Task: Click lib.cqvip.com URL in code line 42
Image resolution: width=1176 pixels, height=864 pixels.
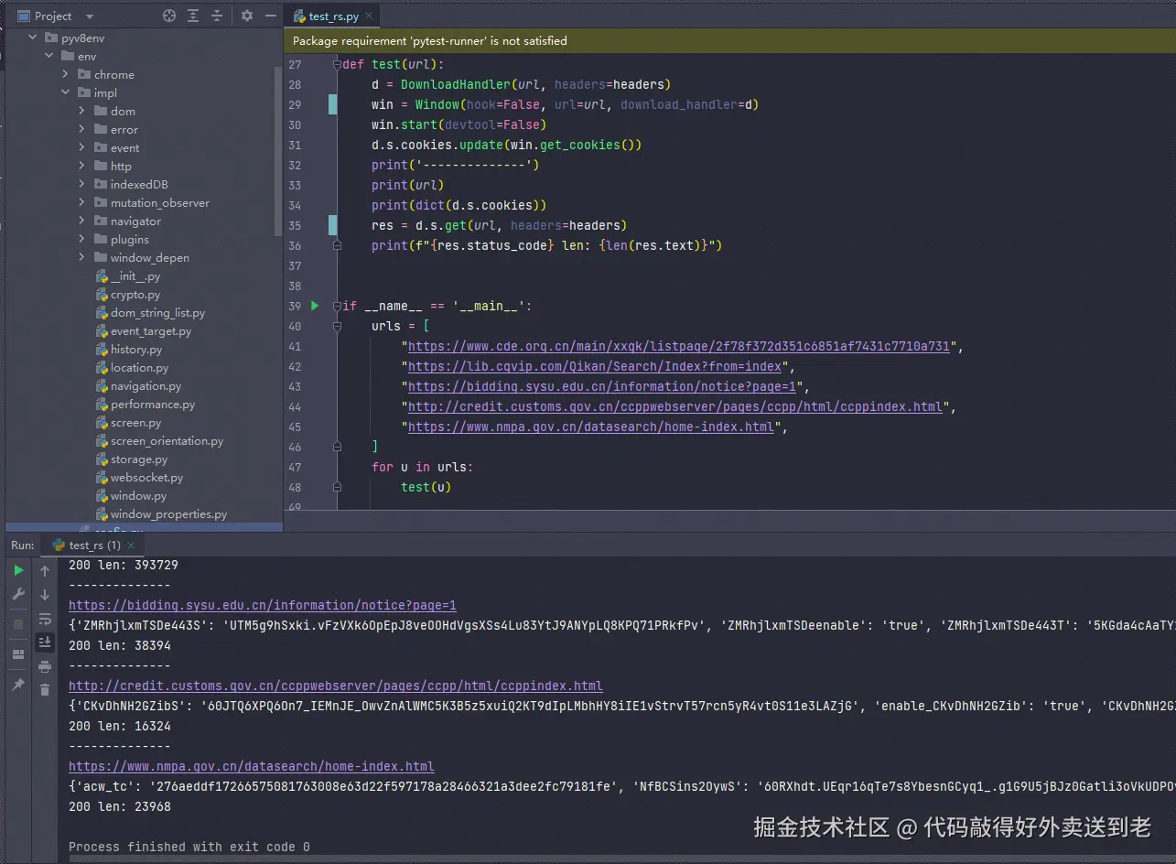Action: click(595, 366)
